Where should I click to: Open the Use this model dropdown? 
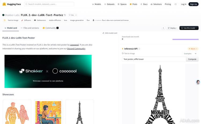(189, 28)
